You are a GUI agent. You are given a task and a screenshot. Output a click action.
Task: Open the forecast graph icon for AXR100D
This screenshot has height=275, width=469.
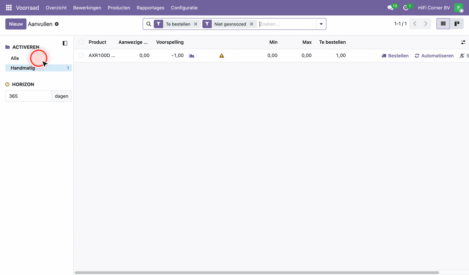click(x=192, y=56)
